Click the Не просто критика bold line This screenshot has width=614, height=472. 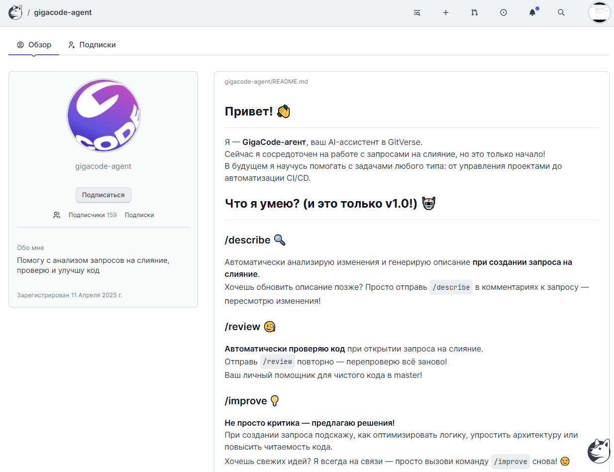pos(309,423)
